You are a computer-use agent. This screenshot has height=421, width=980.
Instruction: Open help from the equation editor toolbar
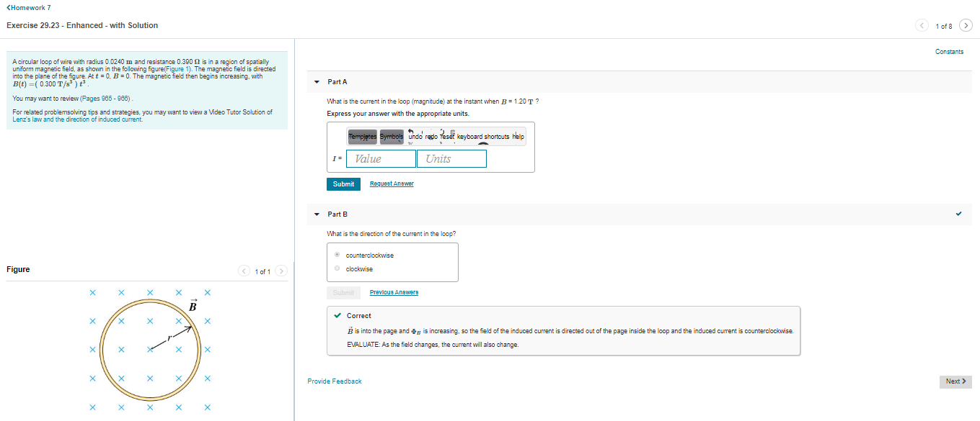point(518,137)
